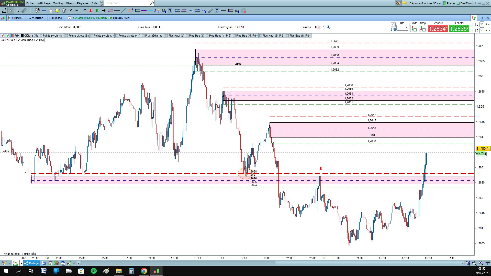Open the order panel wrench settings
Image resolution: width=491 pixels, height=276 pixels.
[x=393, y=24]
